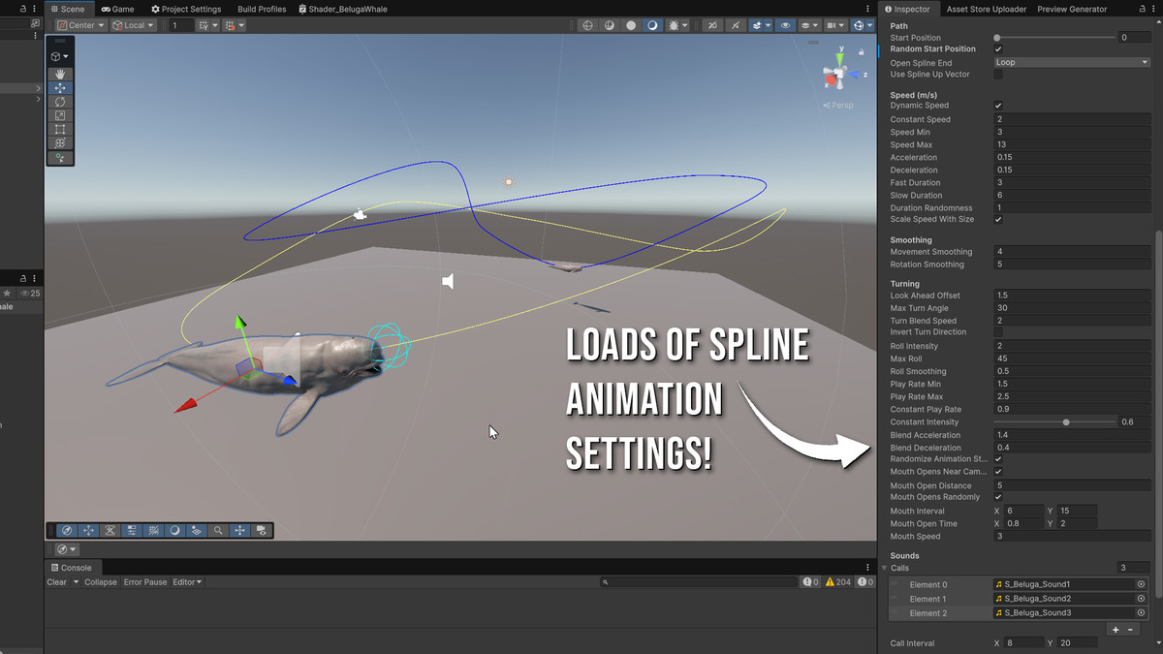
Task: Click the Speed Max value field
Action: point(1072,144)
